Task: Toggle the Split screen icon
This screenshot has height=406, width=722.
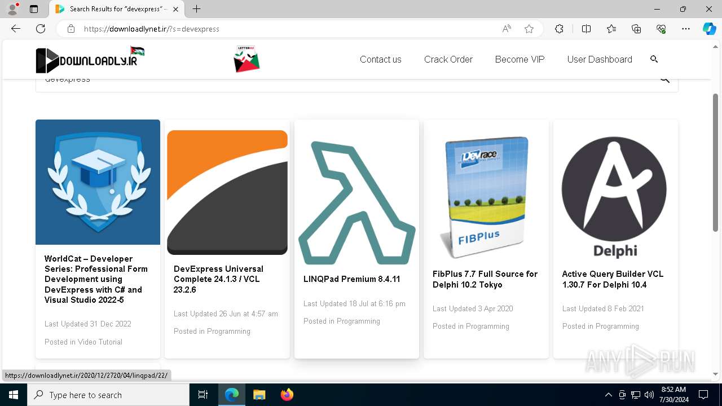Action: pyautogui.click(x=586, y=29)
